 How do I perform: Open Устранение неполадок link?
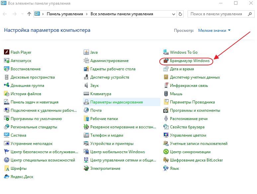click(x=32, y=144)
